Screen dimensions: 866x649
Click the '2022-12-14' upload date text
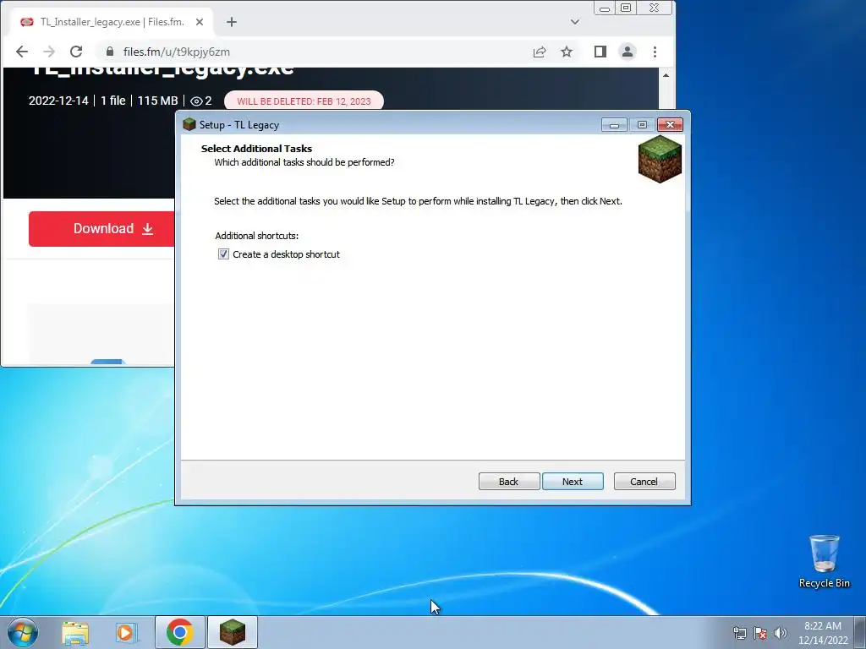58,101
